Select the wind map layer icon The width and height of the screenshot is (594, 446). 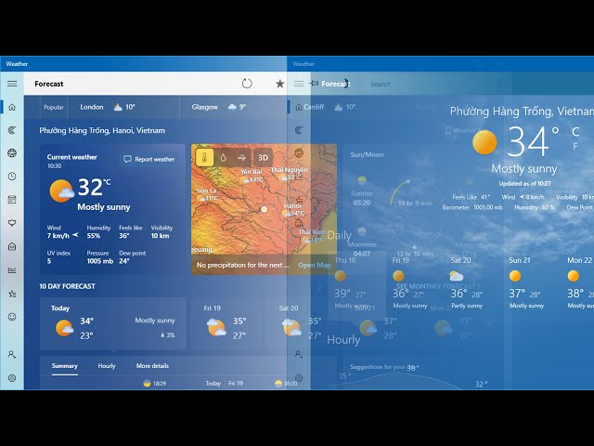pyautogui.click(x=241, y=157)
